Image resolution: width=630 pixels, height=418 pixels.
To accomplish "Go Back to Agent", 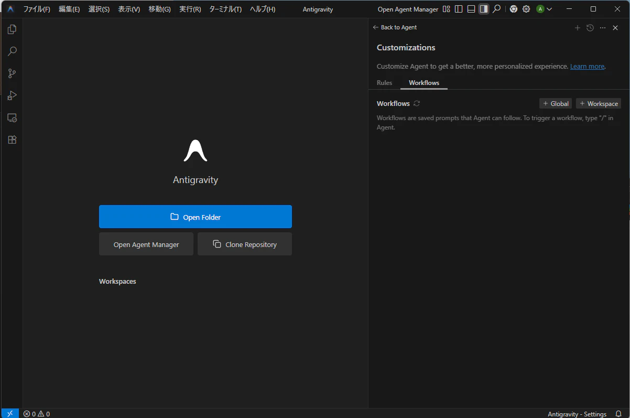I will coord(395,27).
